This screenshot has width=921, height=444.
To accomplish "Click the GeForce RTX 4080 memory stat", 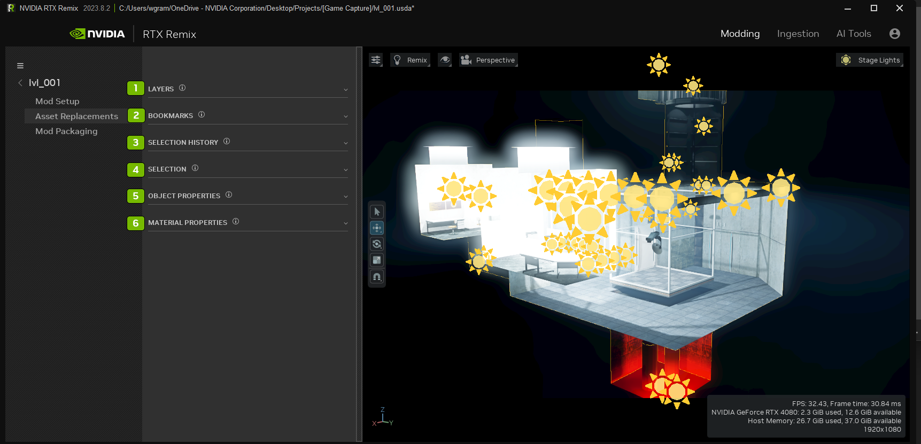I will 806,412.
